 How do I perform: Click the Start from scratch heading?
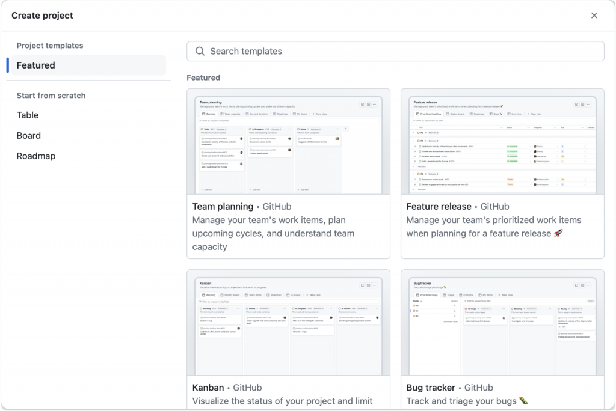(51, 96)
